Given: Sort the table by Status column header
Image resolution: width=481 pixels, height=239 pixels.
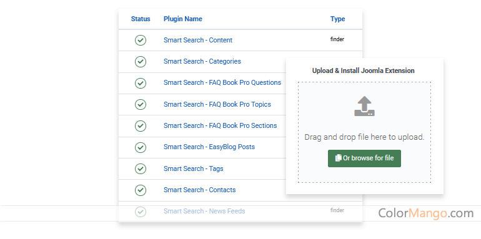Looking at the screenshot, I should [141, 19].
